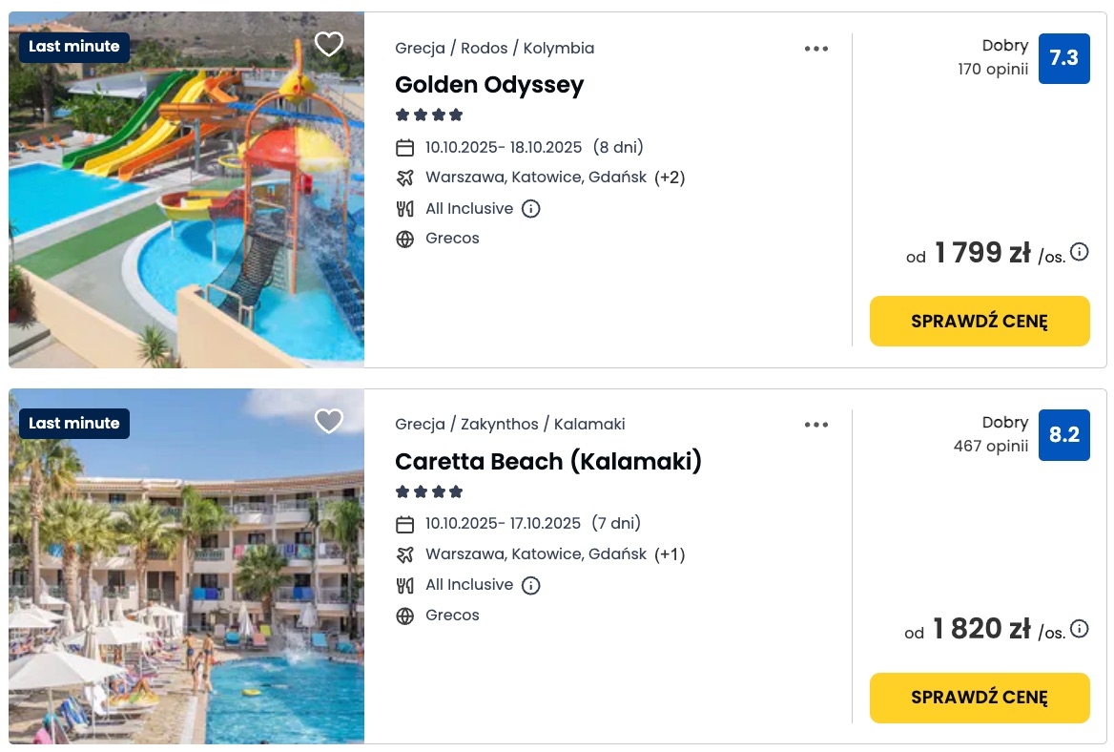The height and width of the screenshot is (752, 1114).
Task: Expand the (+2) extra departure airports
Action: pos(670,178)
